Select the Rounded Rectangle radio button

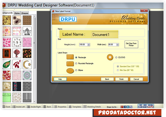click(x=76, y=64)
